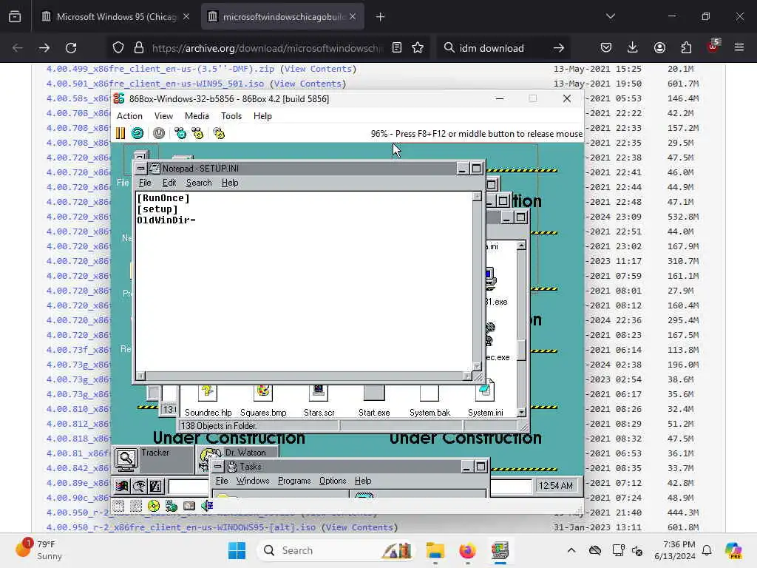Go forward in Firefox history
Viewport: 757px width, 568px height.
click(44, 47)
